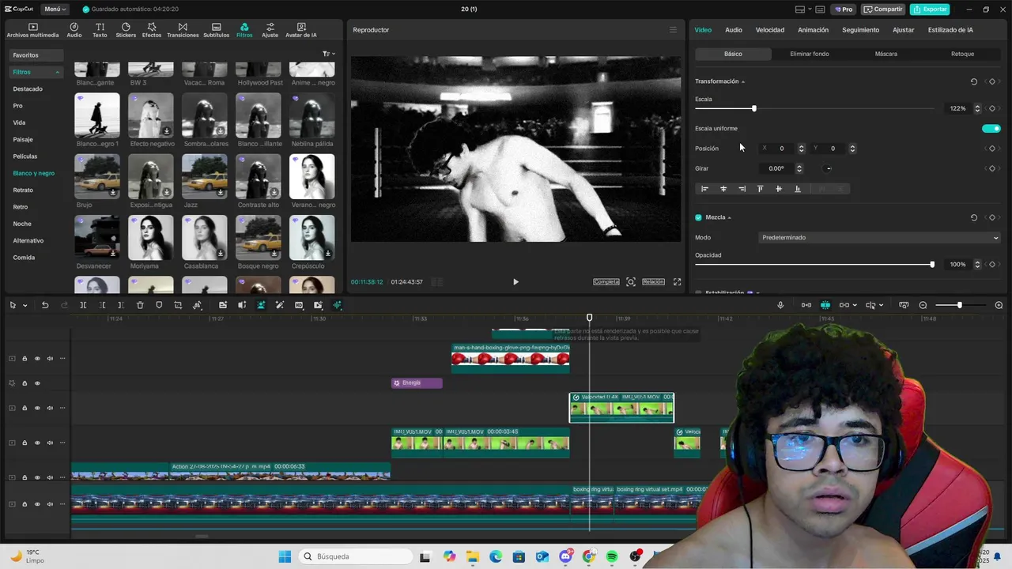Toggle Escala uniforme switch

pyautogui.click(x=991, y=129)
